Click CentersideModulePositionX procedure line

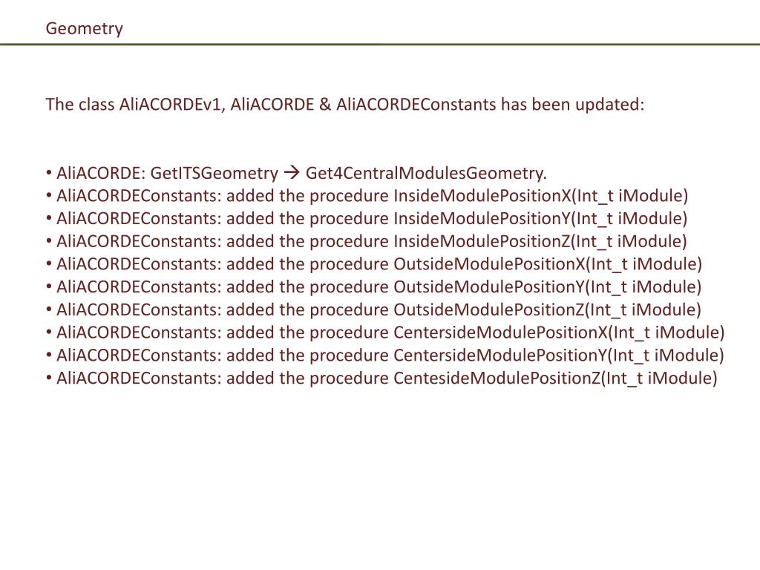click(385, 332)
